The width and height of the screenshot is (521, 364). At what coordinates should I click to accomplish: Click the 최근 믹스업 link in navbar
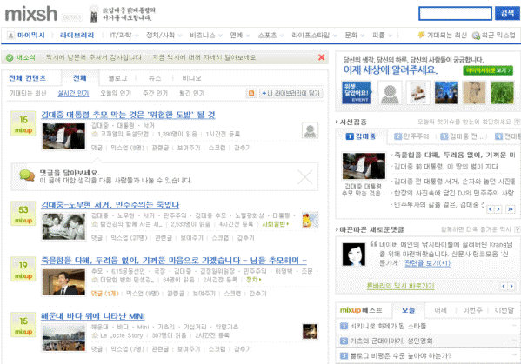tap(494, 35)
